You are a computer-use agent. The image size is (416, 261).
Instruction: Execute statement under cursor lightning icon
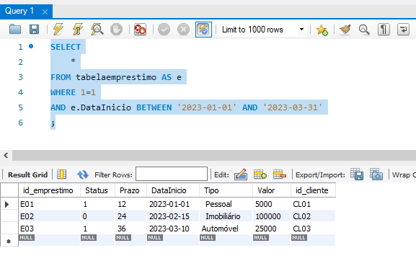(77, 29)
